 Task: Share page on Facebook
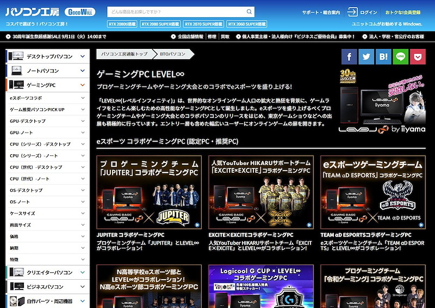click(349, 56)
